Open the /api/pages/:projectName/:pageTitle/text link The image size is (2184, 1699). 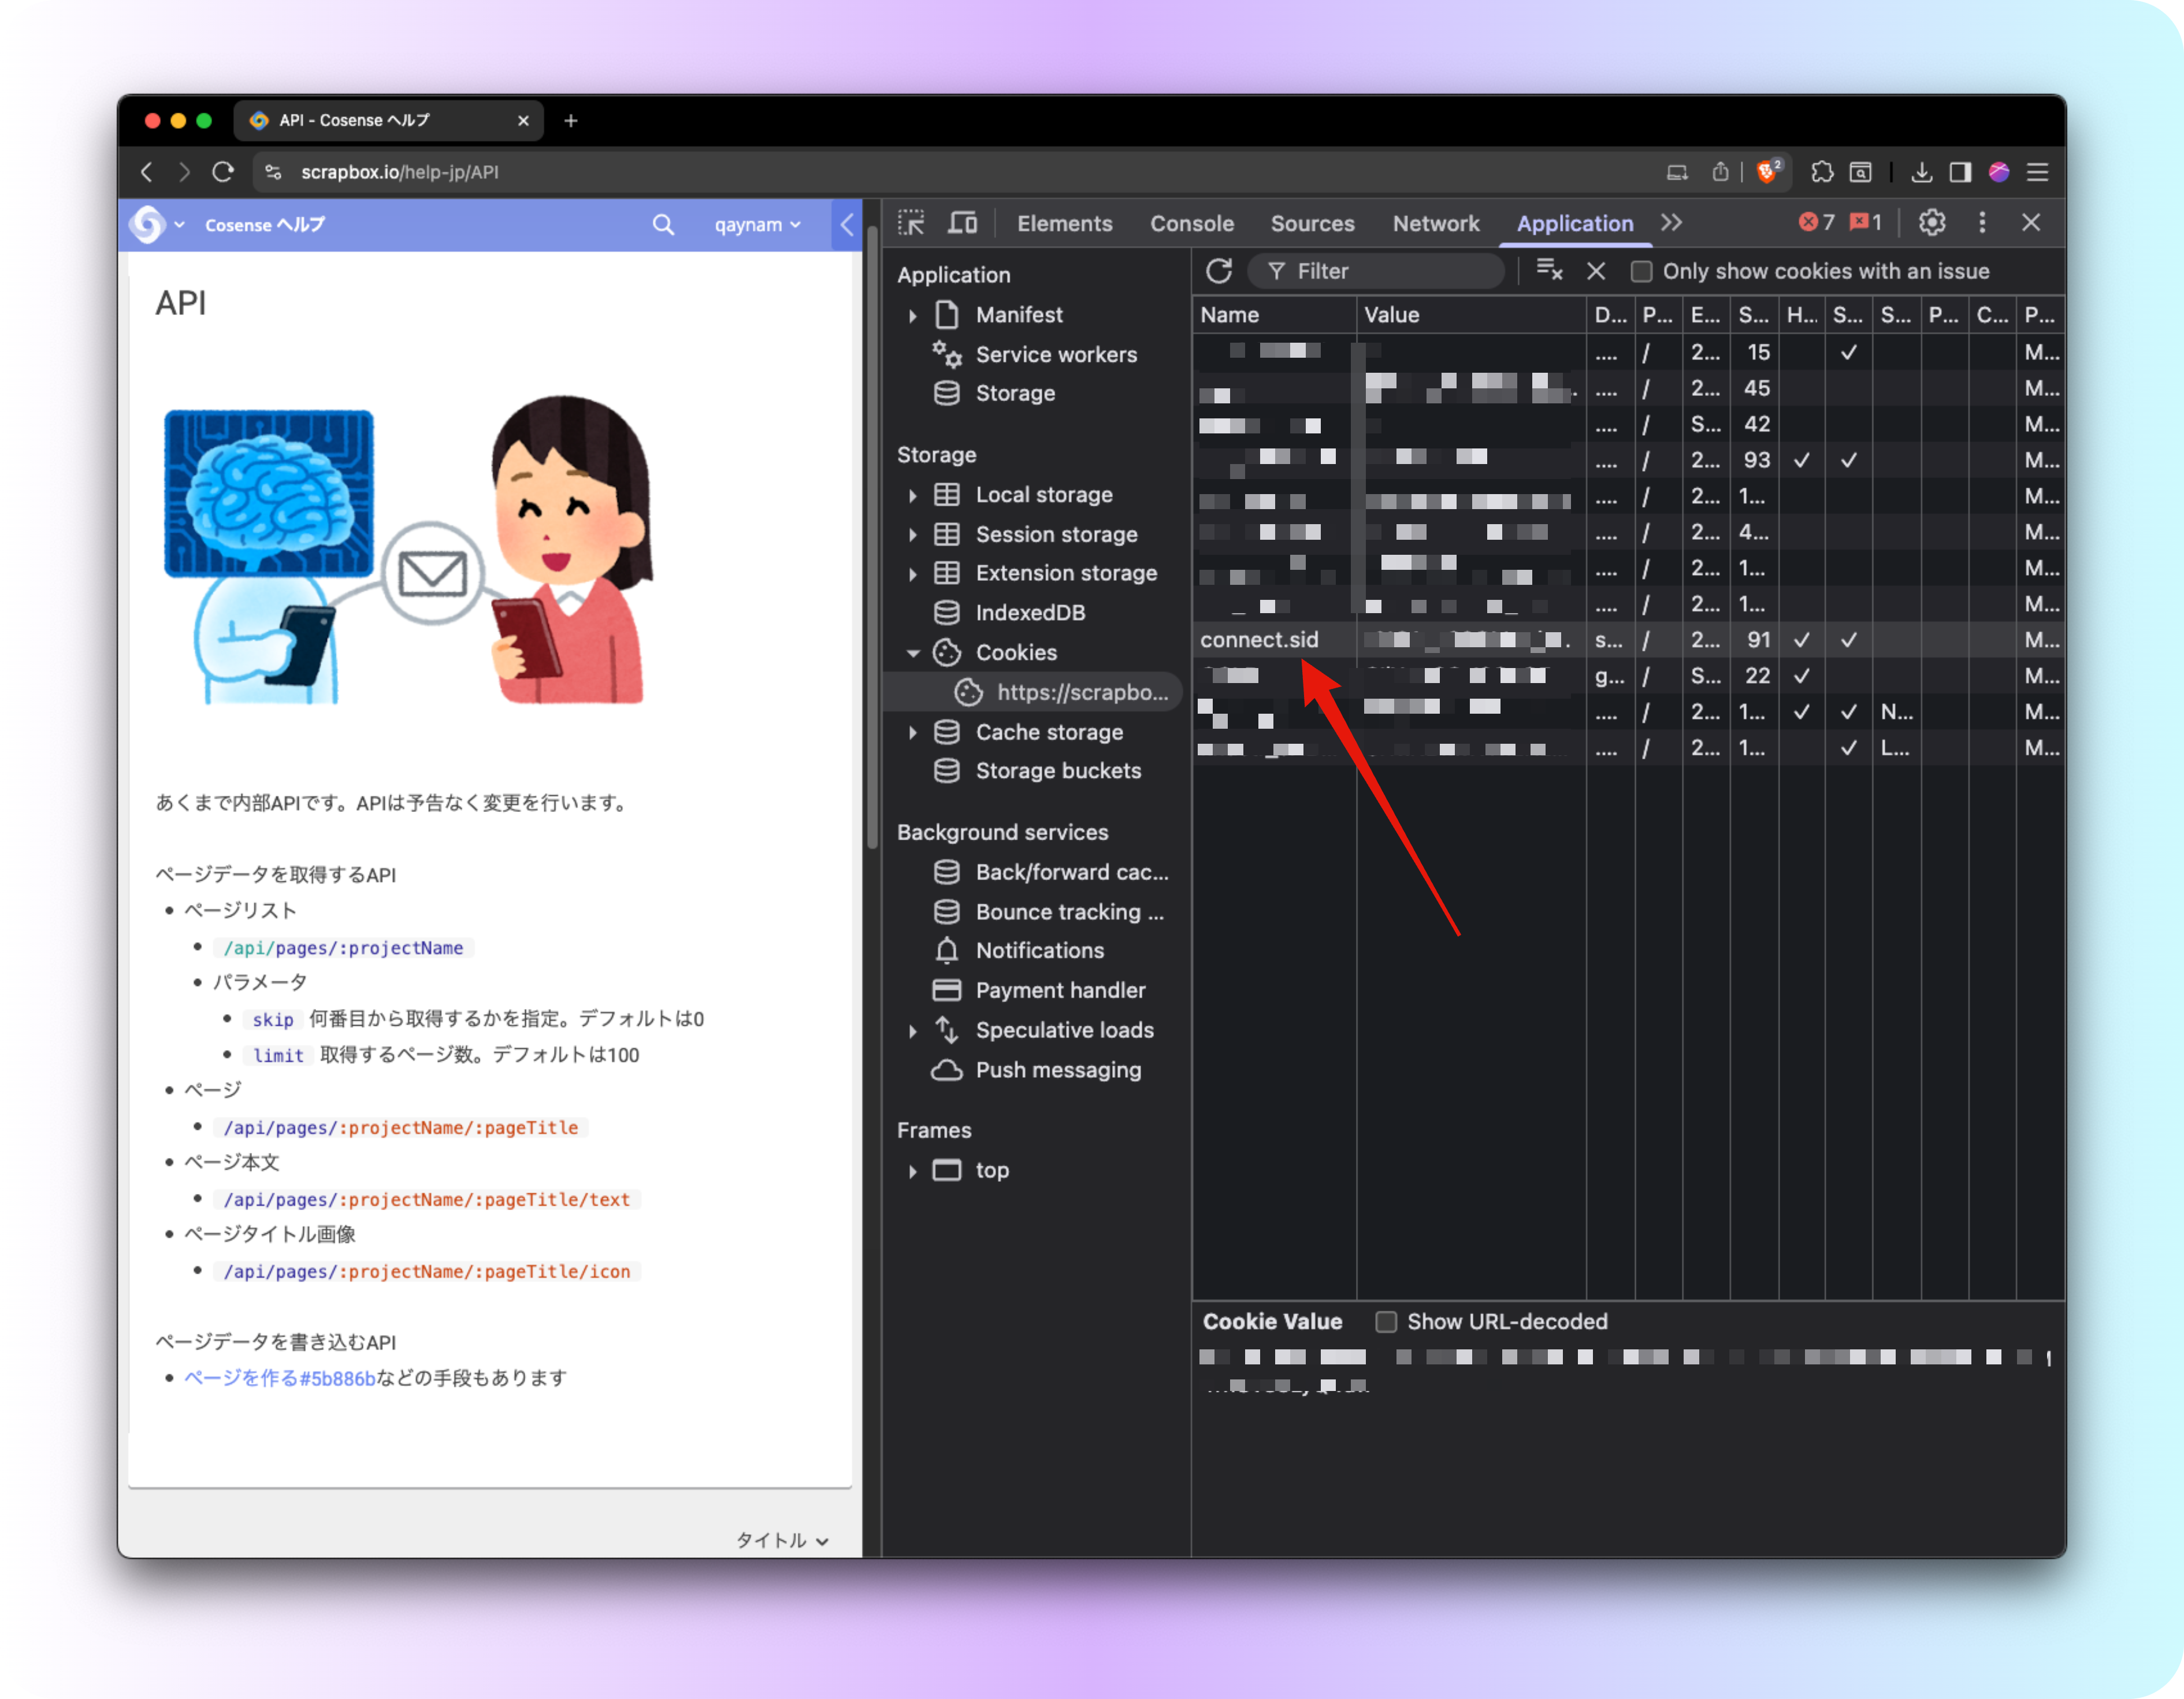tap(426, 1200)
